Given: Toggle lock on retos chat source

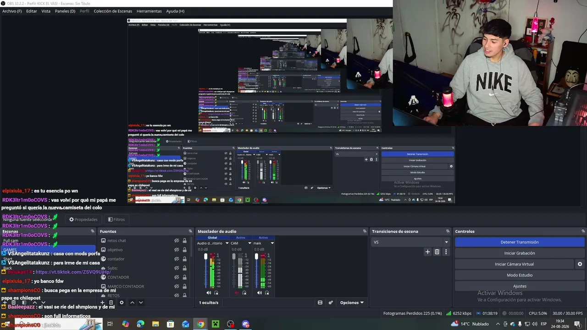Looking at the screenshot, I should (184, 241).
